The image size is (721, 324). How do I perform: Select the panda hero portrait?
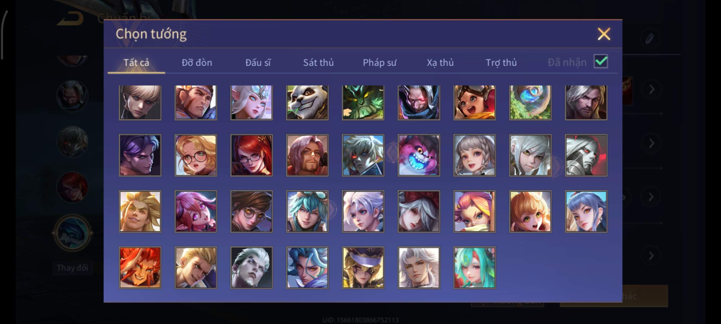(x=307, y=102)
